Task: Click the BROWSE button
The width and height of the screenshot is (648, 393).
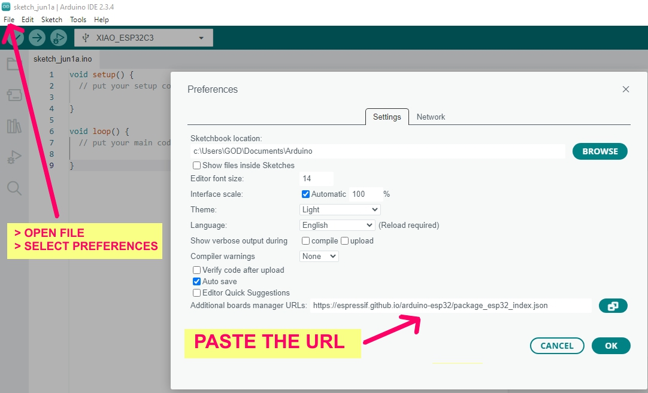Action: coord(599,151)
